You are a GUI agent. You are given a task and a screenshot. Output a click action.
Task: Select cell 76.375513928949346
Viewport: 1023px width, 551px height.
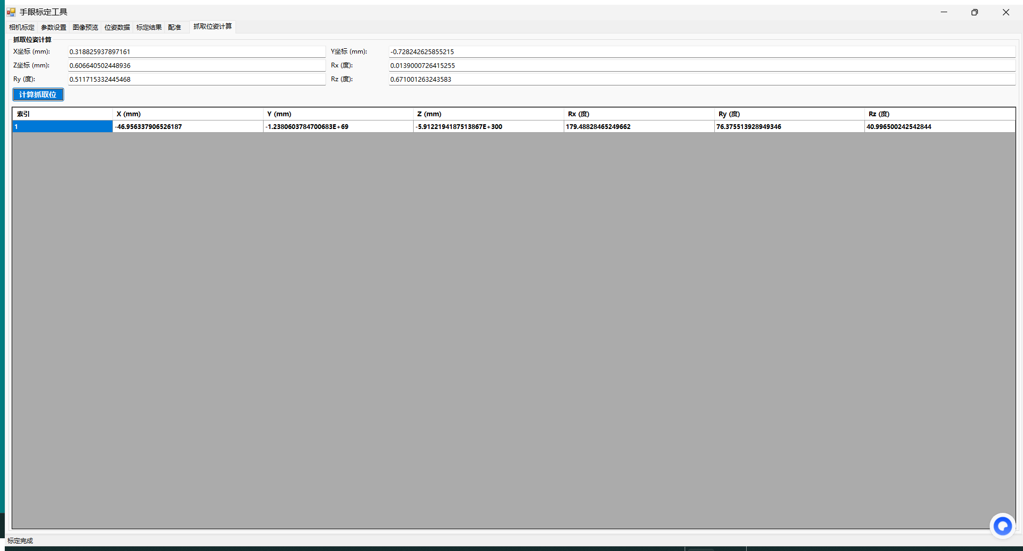(790, 126)
